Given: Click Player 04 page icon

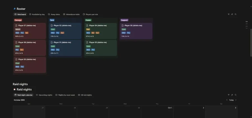Looking at the screenshot, I should pos(87,25).
